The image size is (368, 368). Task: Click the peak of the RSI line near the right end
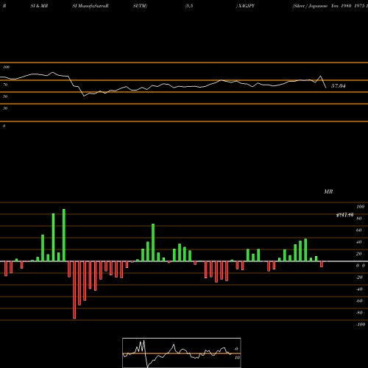coord(320,76)
